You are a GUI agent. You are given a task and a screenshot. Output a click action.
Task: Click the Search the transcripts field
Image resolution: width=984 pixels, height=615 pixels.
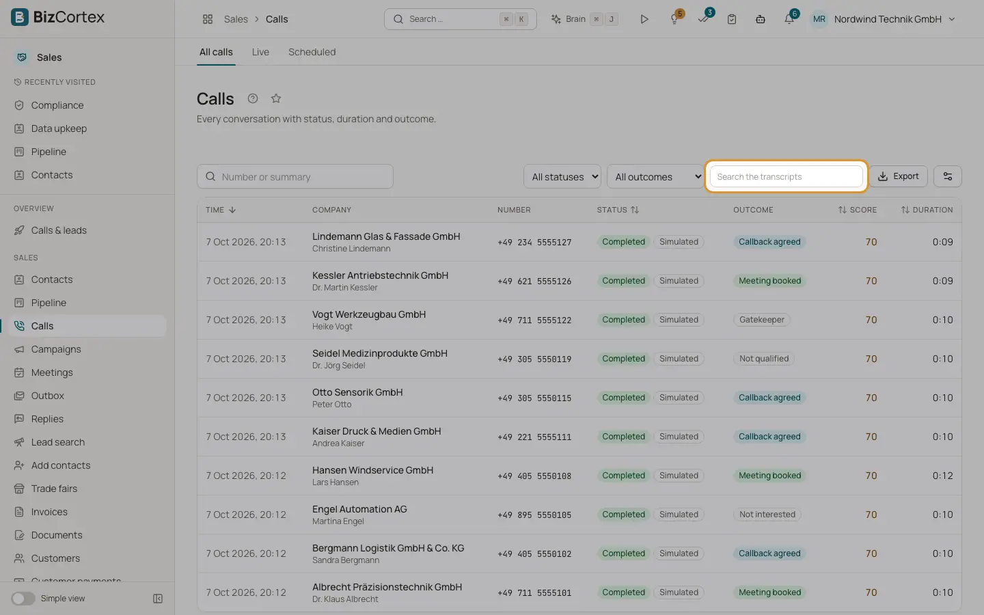pos(786,176)
